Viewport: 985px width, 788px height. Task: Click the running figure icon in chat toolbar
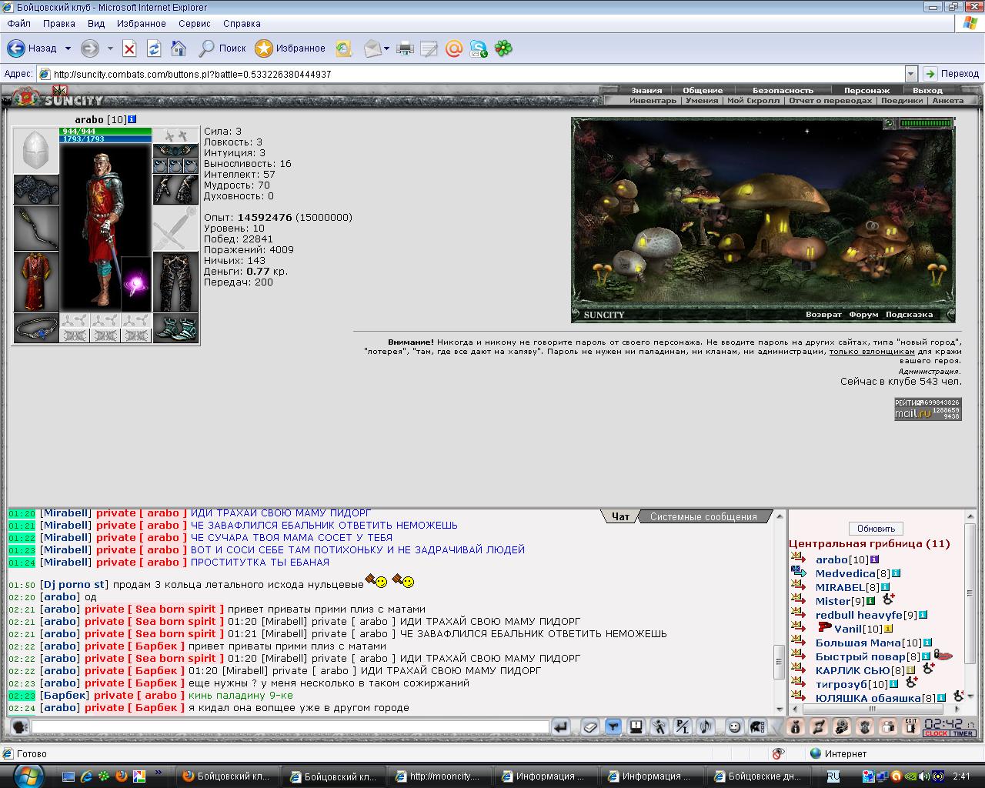coord(659,727)
